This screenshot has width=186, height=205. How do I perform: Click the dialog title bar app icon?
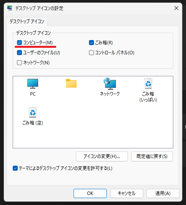coord(10,8)
